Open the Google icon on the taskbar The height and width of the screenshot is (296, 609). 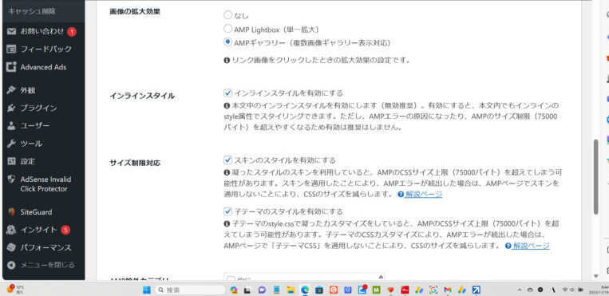pos(433,290)
